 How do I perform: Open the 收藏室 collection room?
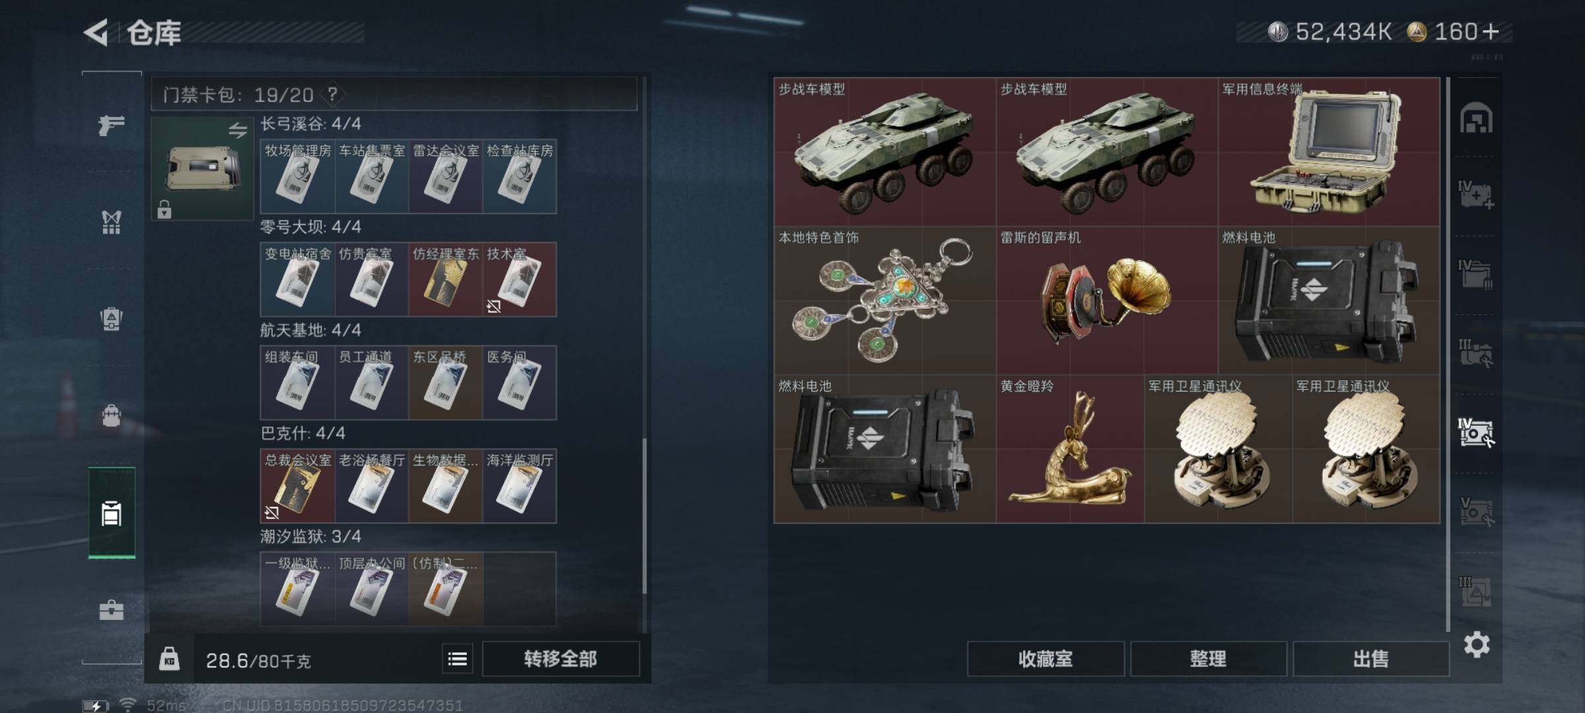pyautogui.click(x=1045, y=659)
